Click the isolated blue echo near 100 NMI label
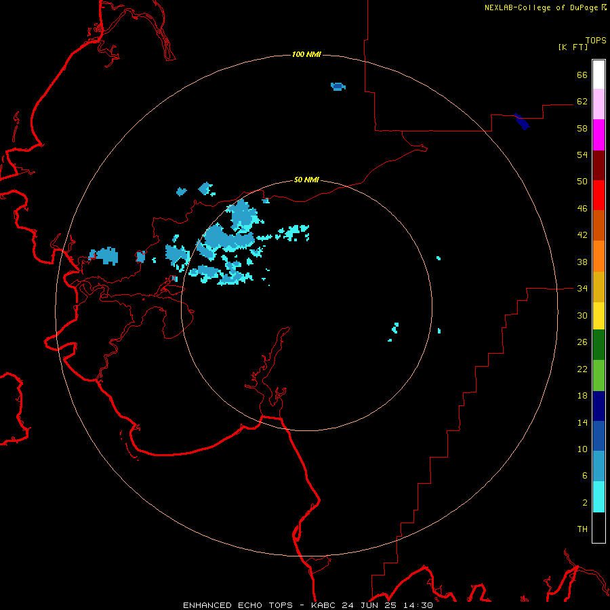Viewport: 610px width, 610px height. tap(338, 86)
